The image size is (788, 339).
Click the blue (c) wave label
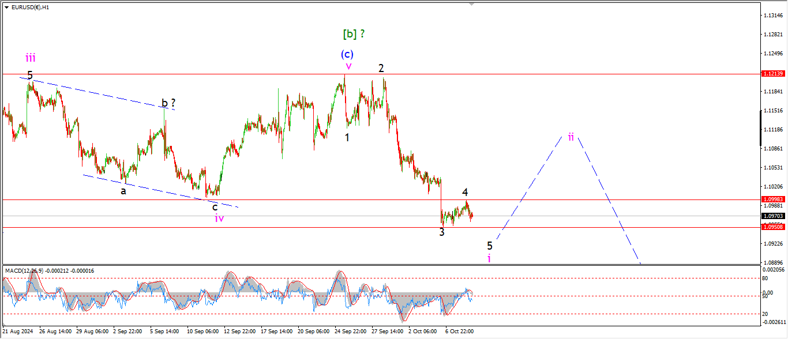point(347,54)
